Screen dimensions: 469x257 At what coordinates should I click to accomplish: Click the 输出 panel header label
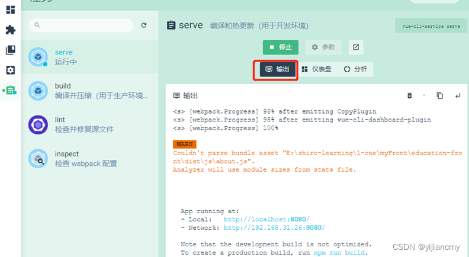[190, 96]
